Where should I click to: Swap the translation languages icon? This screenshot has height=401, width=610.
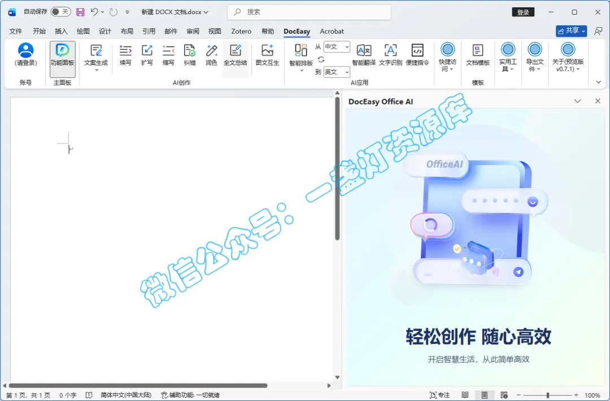coord(321,59)
